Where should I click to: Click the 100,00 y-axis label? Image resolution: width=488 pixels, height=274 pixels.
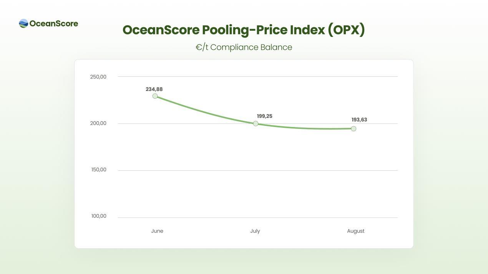point(99,216)
